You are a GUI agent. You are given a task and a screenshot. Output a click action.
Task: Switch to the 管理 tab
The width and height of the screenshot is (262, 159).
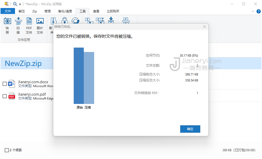point(47,11)
